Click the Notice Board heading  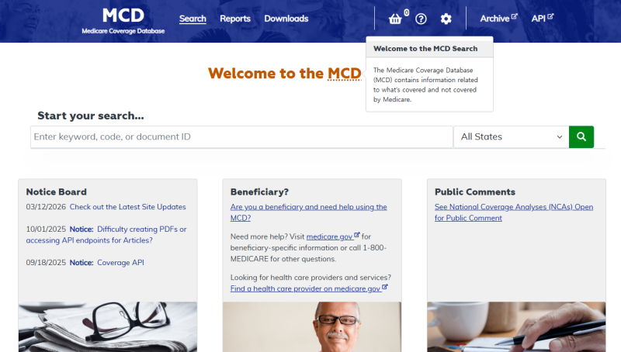[56, 192]
